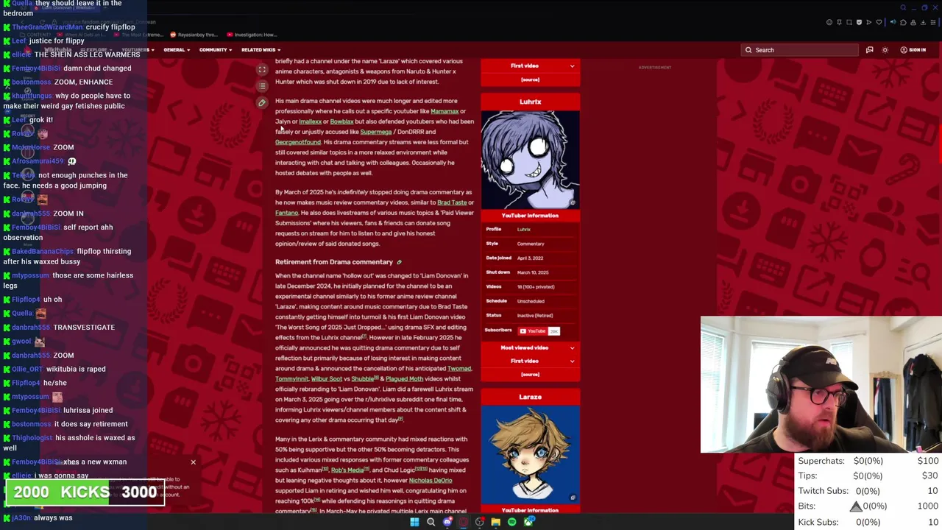Follow the Brad Taste link
The width and height of the screenshot is (942, 530).
452,202
